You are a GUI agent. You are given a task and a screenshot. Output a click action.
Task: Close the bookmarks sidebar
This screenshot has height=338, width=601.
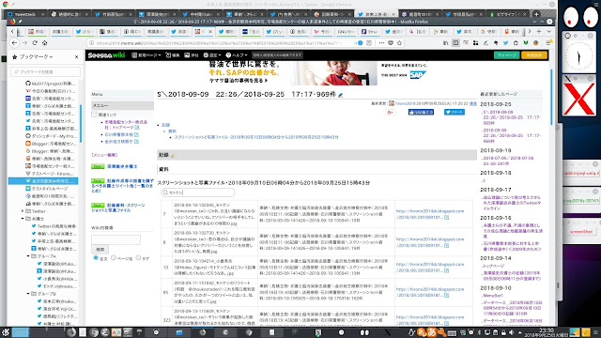click(76, 56)
